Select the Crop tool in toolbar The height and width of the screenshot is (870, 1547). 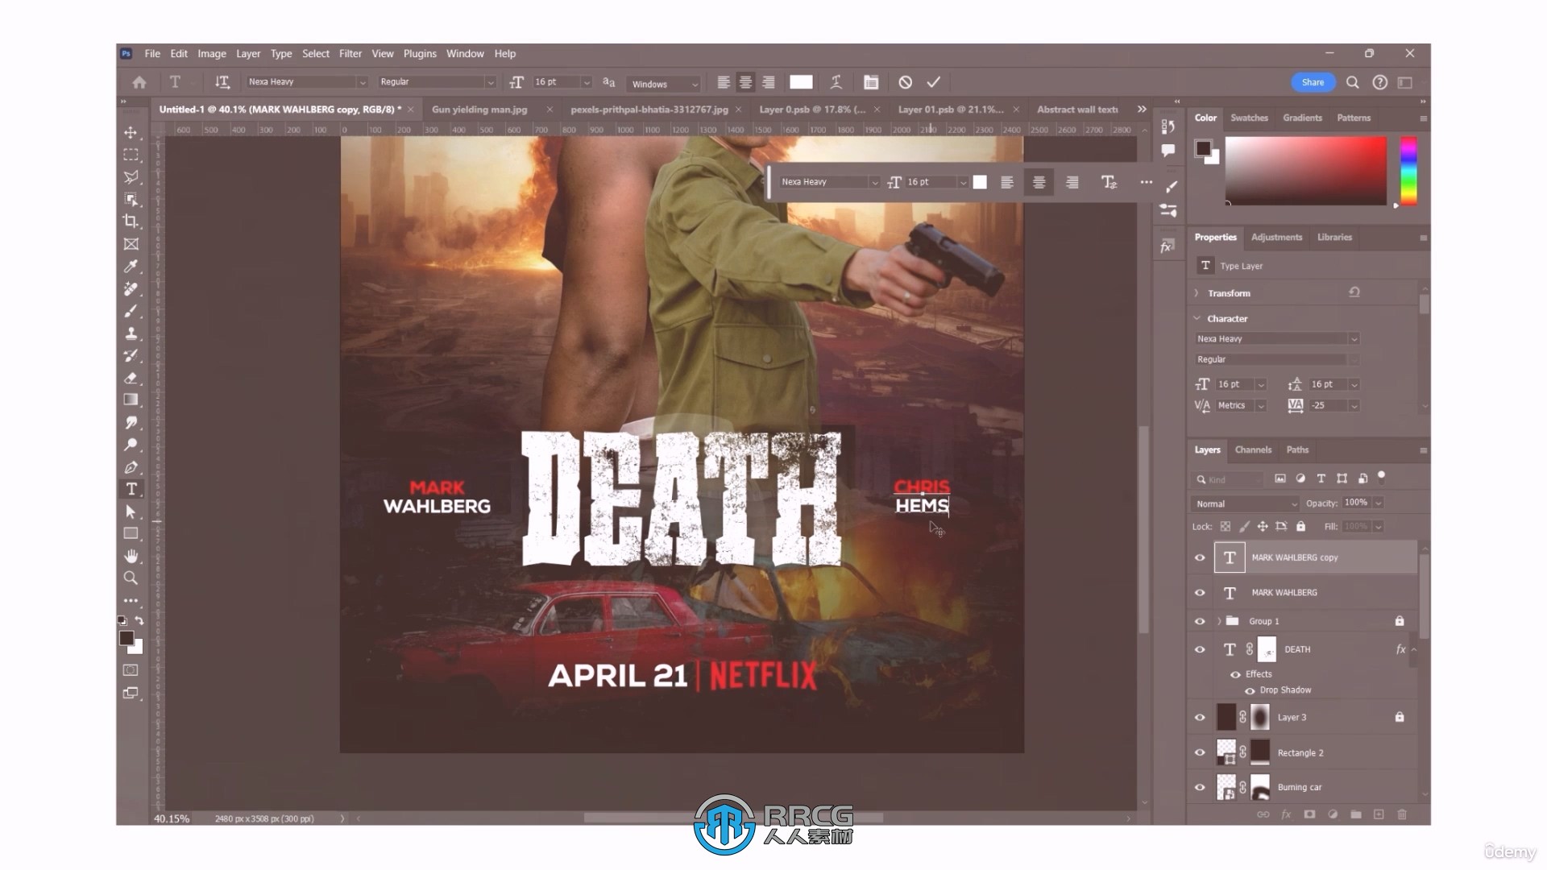click(131, 221)
